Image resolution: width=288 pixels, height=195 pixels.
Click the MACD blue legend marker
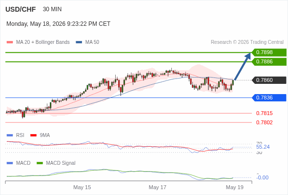pyautogui.click(x=10, y=163)
